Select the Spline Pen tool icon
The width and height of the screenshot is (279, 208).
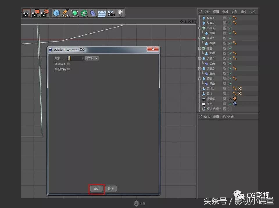pos(65,13)
